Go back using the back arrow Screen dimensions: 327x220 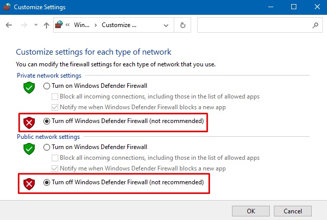point(9,25)
